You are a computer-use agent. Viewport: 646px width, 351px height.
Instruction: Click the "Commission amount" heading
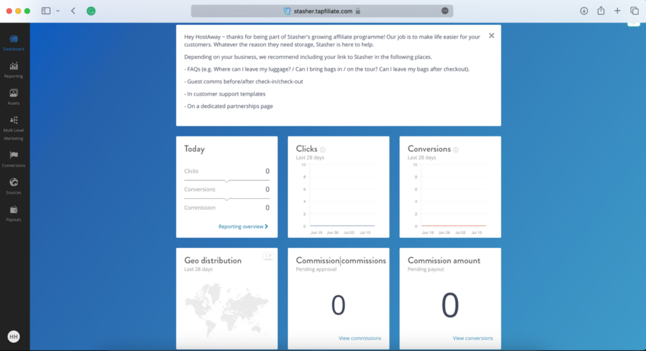click(444, 260)
